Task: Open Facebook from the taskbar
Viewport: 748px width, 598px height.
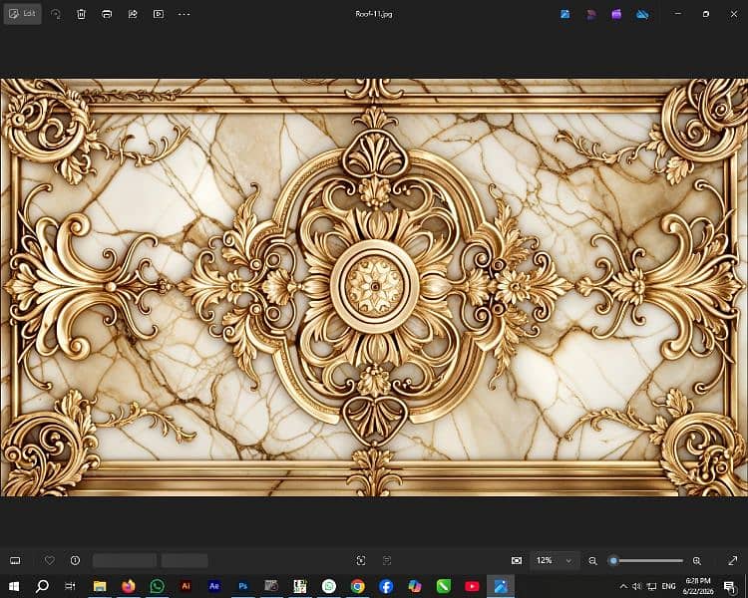Action: [386, 586]
